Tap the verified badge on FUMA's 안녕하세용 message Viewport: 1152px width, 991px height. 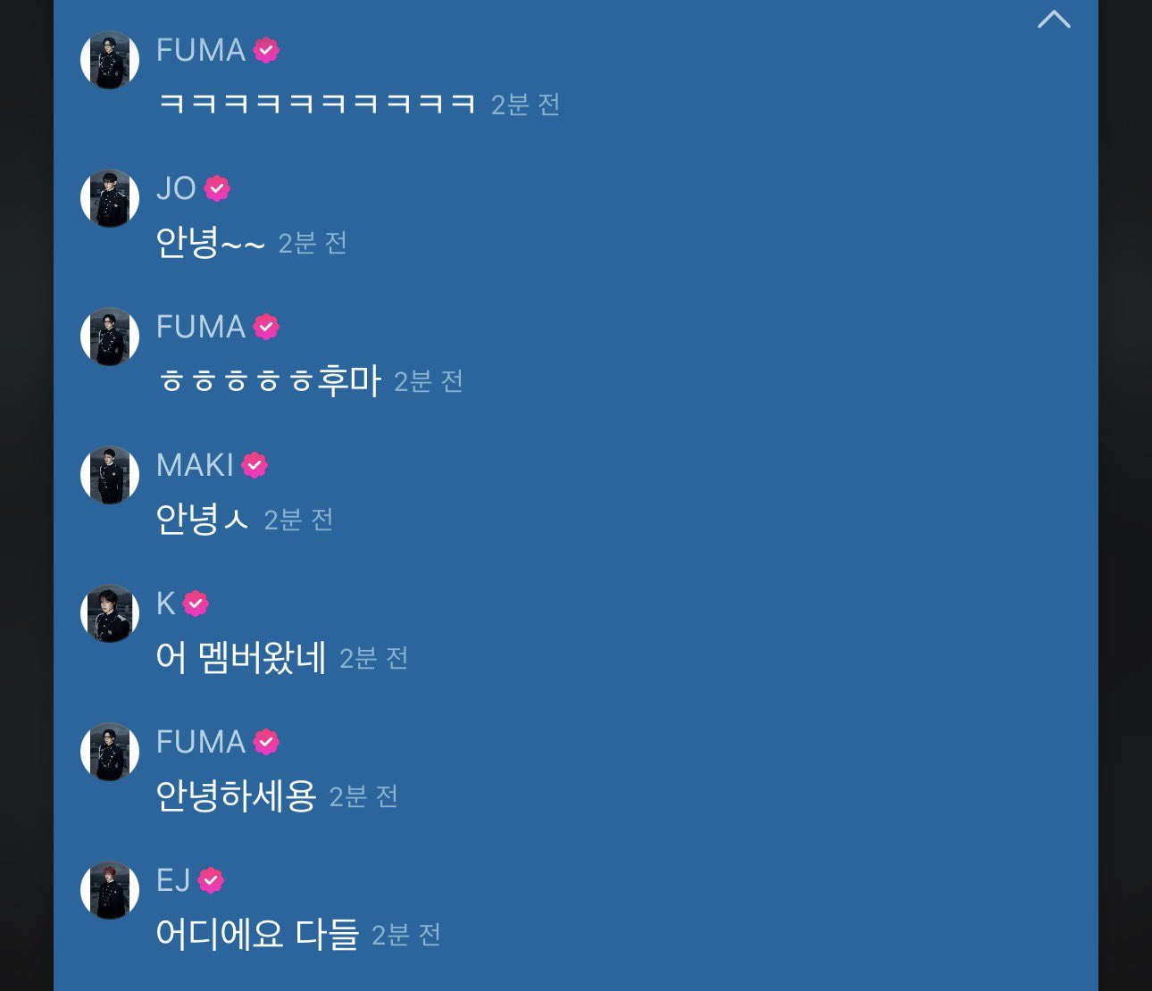(266, 742)
